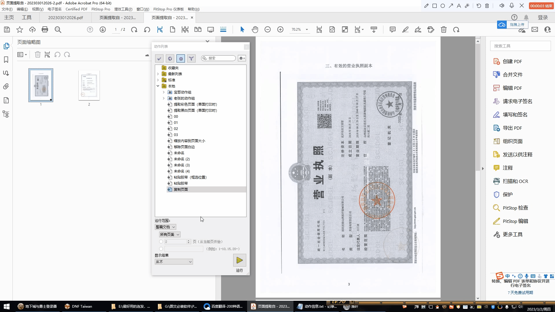The width and height of the screenshot is (555, 312).
Task: Select page 2 thumbnail in the panel
Action: pos(89,85)
